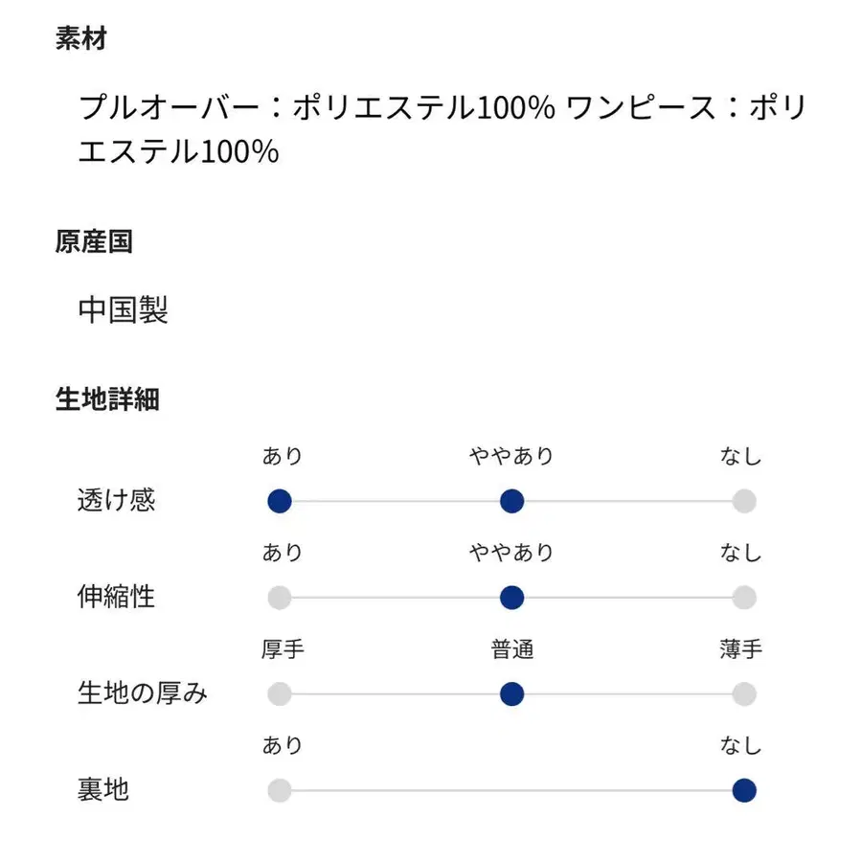Click the なし dot in the 裏地 row
This screenshot has height=862, width=862.
pyautogui.click(x=744, y=790)
